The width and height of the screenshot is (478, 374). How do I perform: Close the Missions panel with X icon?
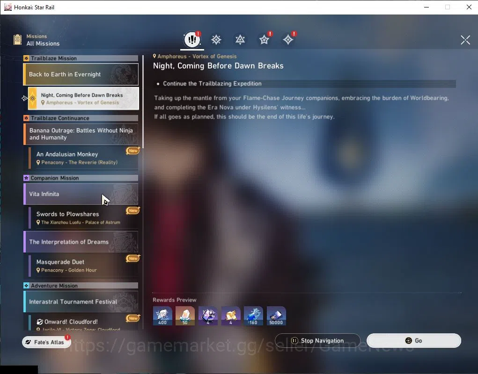tap(465, 40)
